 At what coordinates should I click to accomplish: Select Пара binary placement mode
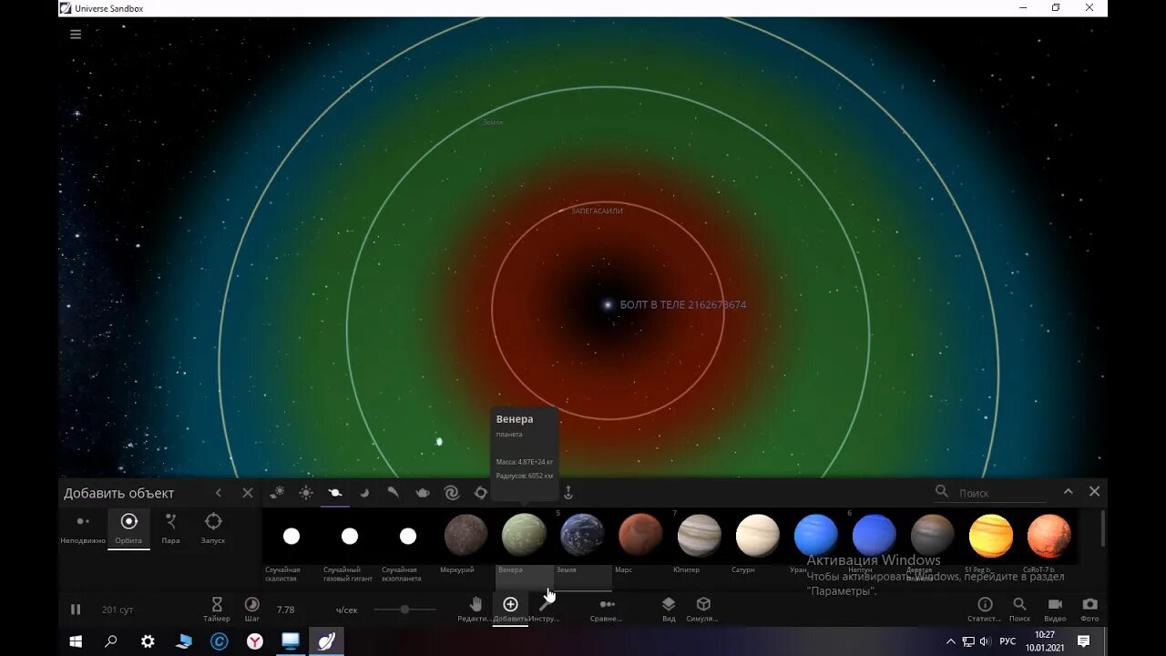pos(170,528)
